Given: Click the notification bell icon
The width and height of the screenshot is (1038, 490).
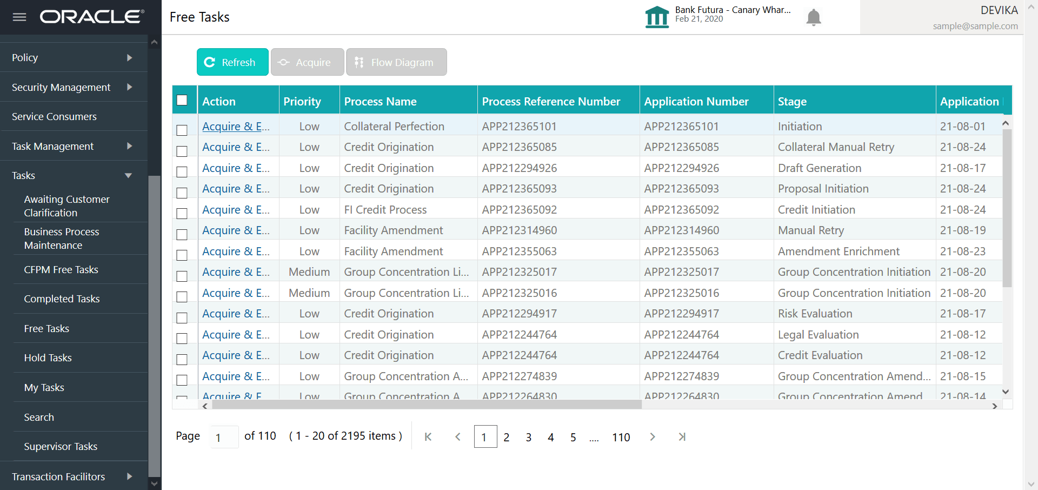Looking at the screenshot, I should tap(813, 17).
